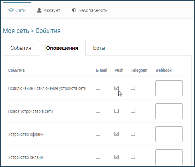The image size is (195, 167).
Task: Click the shield icon next to Безопасность
Action: point(74,10)
